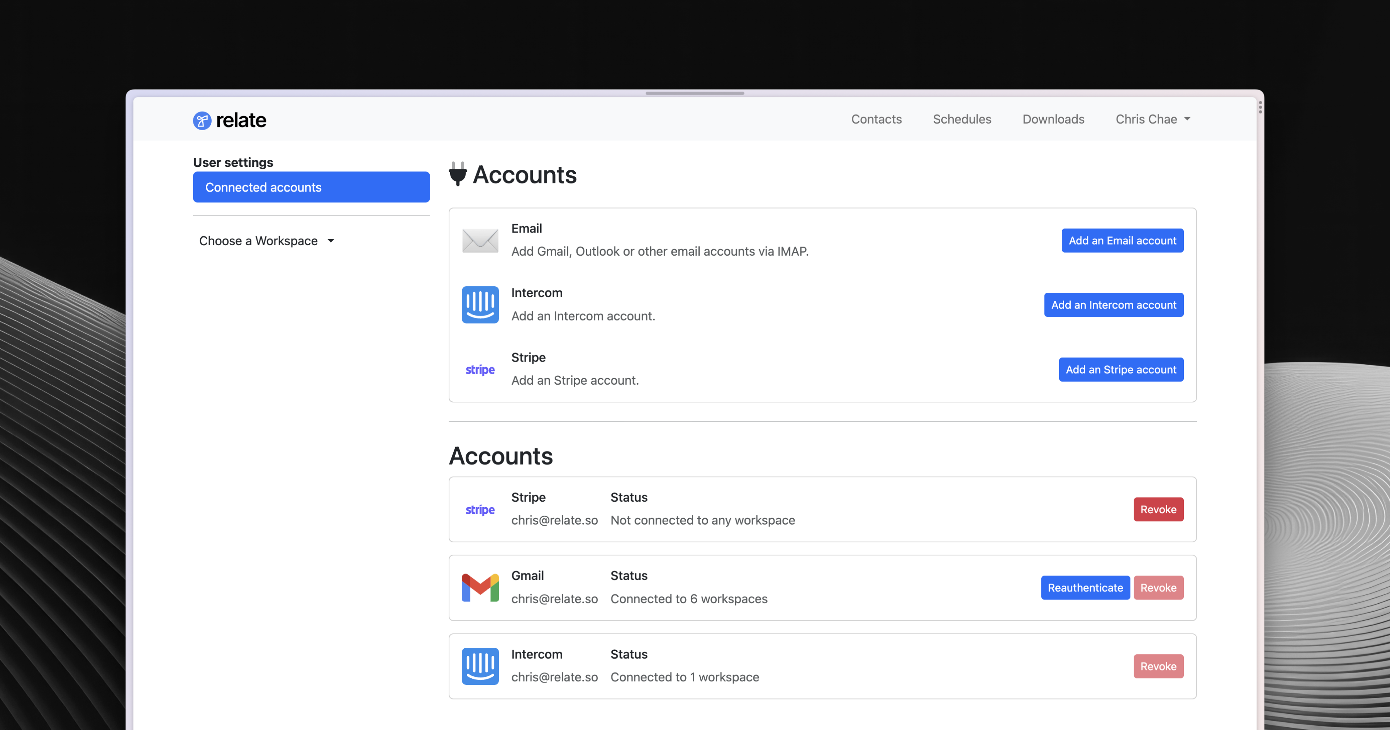The height and width of the screenshot is (730, 1390).
Task: Switch to the Schedules page
Action: (962, 119)
